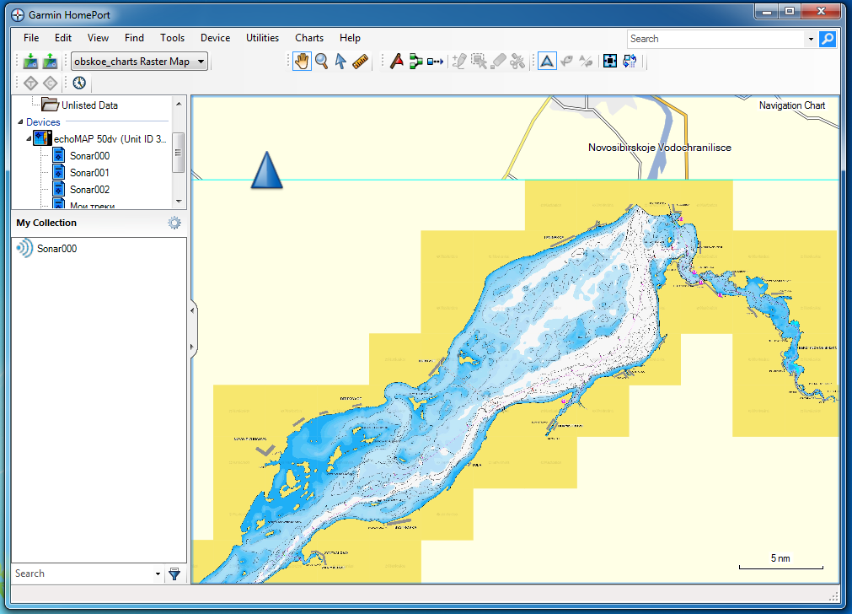Screen dimensions: 852x614
Task: Click the filter funnel icon in the collection panel
Action: pos(174,574)
